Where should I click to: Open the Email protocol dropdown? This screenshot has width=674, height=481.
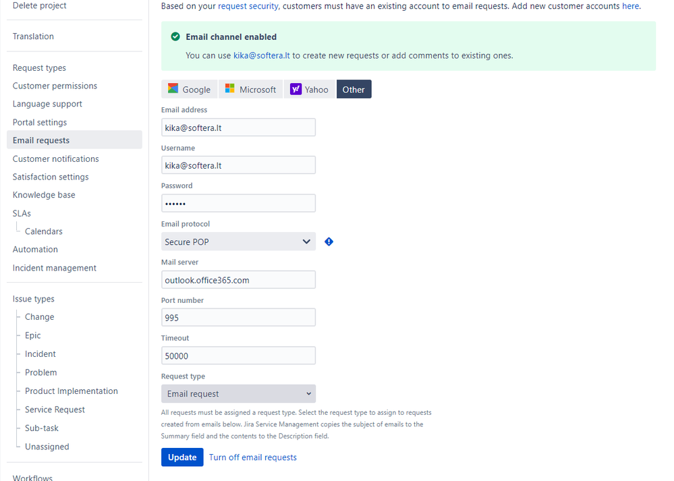click(x=238, y=242)
